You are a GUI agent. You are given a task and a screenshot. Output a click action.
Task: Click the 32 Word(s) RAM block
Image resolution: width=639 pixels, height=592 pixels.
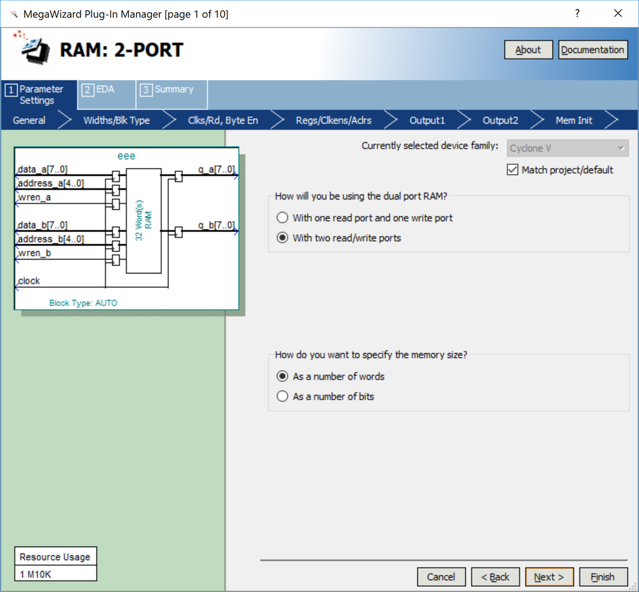143,221
